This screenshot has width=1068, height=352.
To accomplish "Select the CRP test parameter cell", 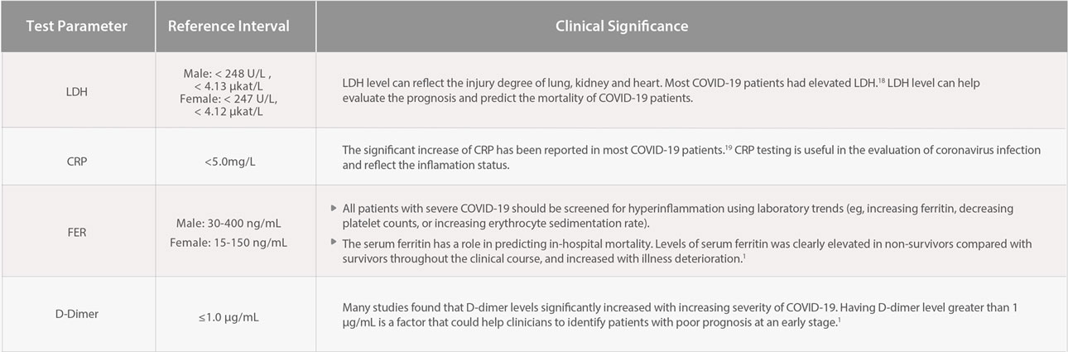I will click(76, 157).
